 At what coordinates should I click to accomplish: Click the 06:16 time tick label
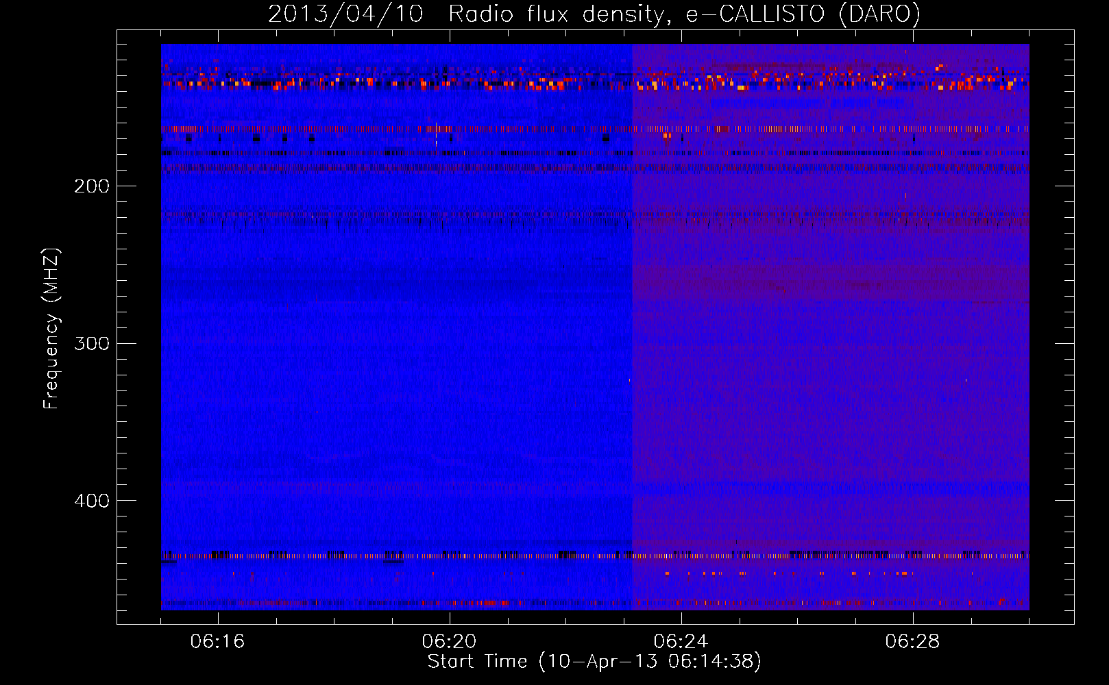217,641
